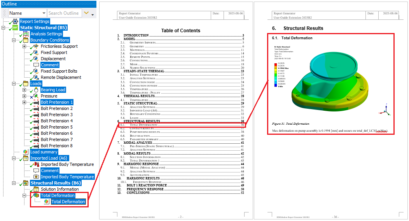Click the deformed pump model image
The height and width of the screenshot is (221, 409).
click(330, 82)
